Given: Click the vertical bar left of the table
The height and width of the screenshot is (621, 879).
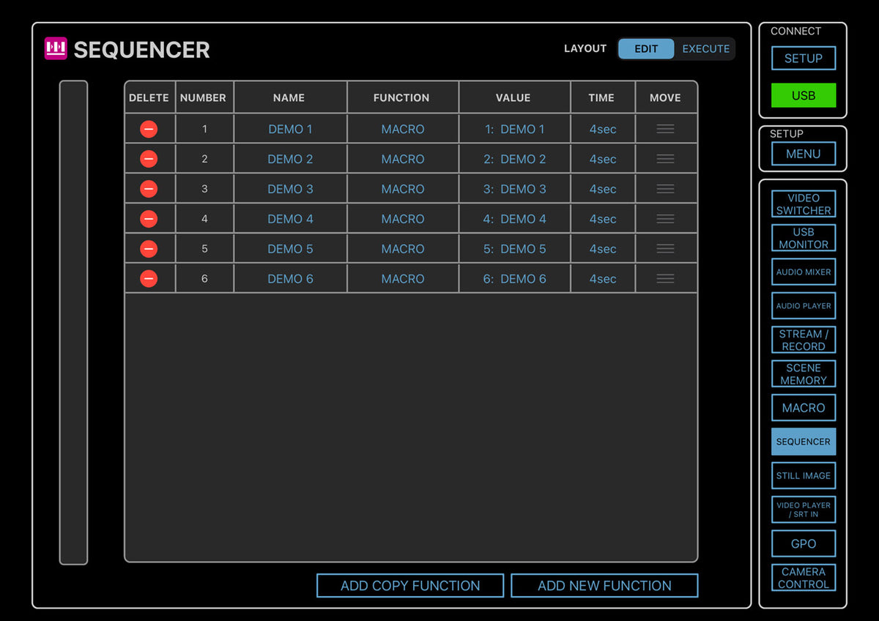Looking at the screenshot, I should click(x=73, y=322).
